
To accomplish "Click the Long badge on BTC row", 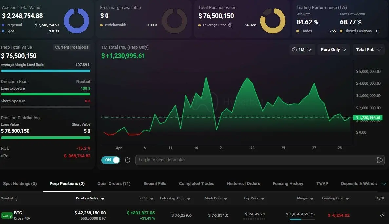I will (7, 215).
